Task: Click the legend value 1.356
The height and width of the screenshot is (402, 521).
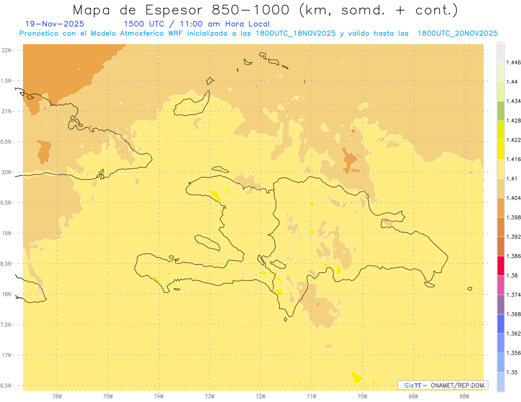Action: pos(514,353)
